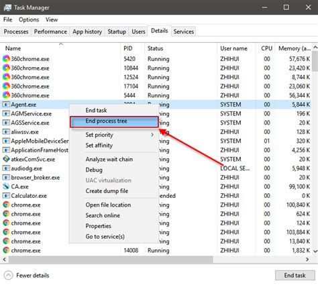Click the audiodg.exe process icon
This screenshot has width=318, height=287.
click(6, 168)
